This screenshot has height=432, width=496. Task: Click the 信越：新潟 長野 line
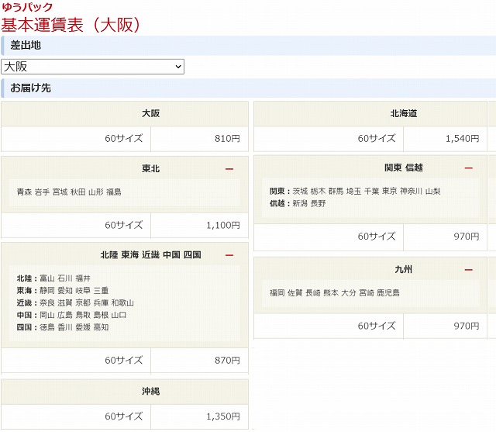point(298,203)
